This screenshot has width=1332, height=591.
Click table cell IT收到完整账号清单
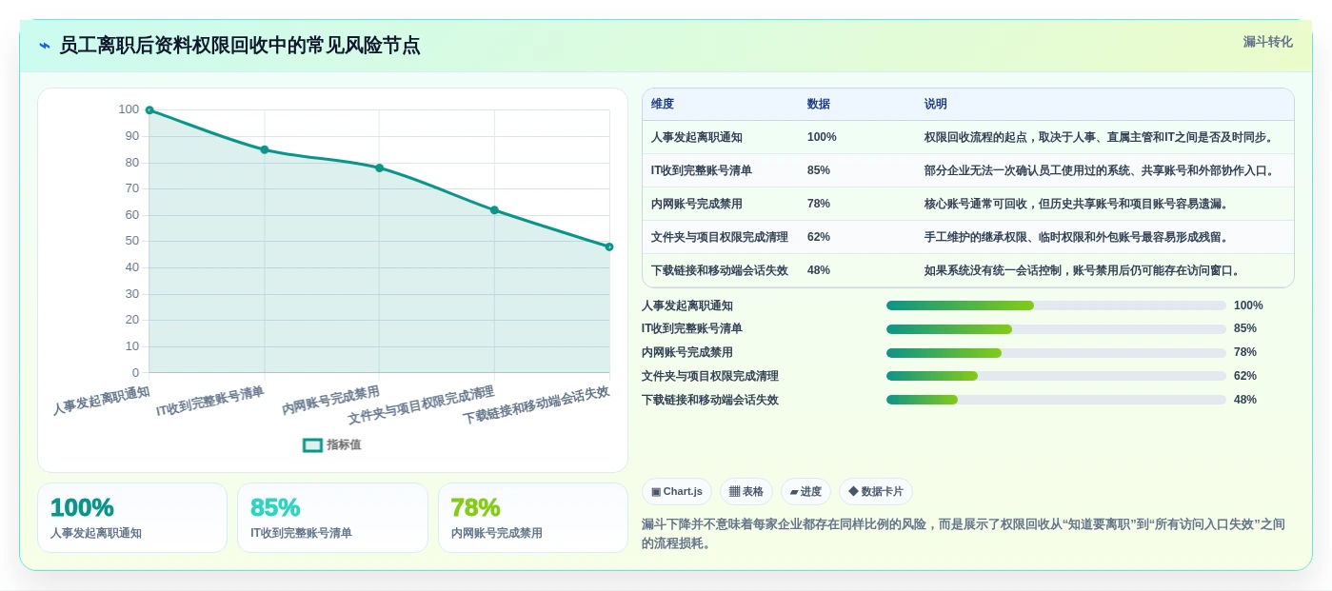point(702,170)
